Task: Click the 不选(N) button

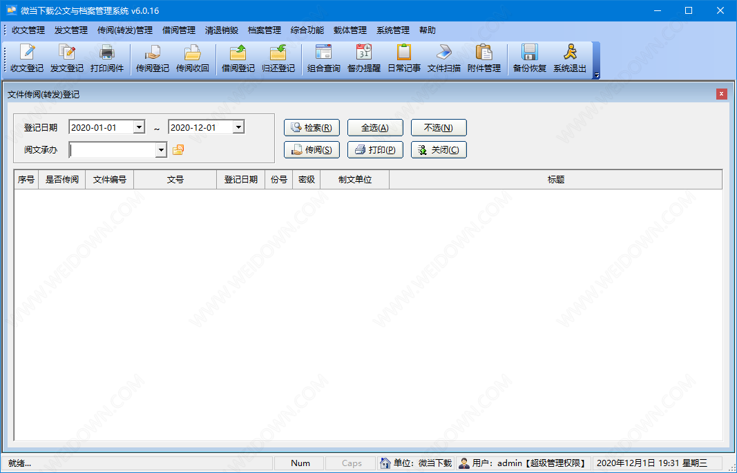Action: tap(439, 127)
